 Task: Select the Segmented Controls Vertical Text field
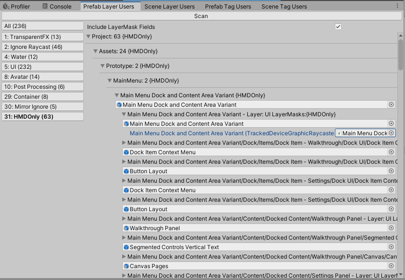pos(259,247)
